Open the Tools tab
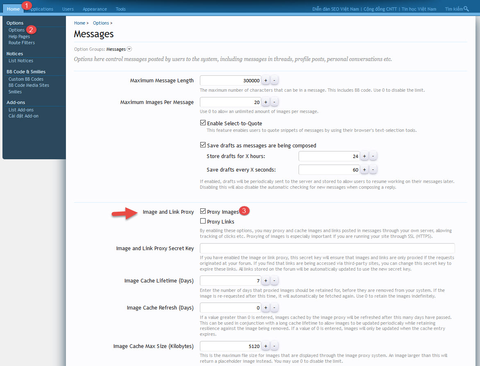This screenshot has height=366, width=480. coord(121,9)
